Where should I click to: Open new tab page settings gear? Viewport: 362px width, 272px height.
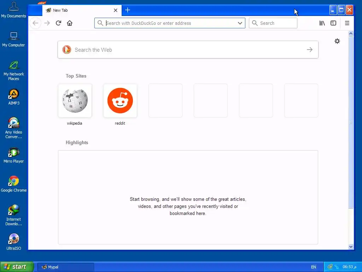[337, 41]
